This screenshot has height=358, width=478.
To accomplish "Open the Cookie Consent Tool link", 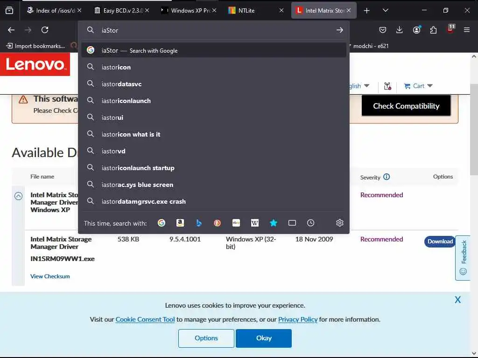I will coord(145,319).
